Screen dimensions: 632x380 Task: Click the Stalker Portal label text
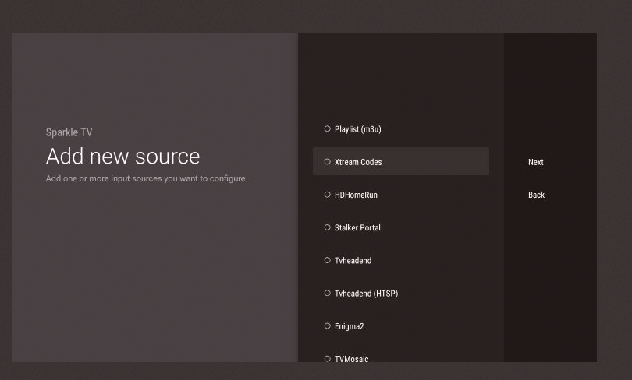click(357, 227)
